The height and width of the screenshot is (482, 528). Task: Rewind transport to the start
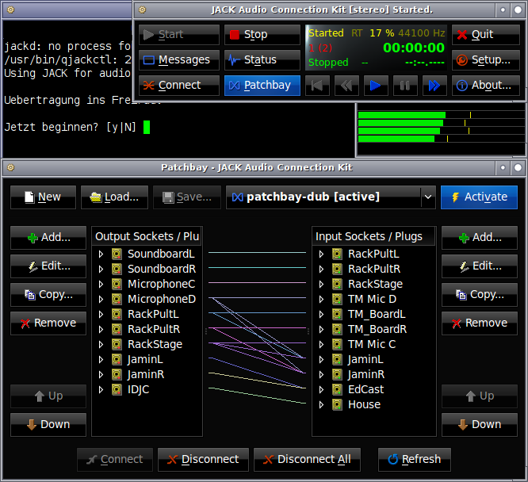tap(317, 86)
